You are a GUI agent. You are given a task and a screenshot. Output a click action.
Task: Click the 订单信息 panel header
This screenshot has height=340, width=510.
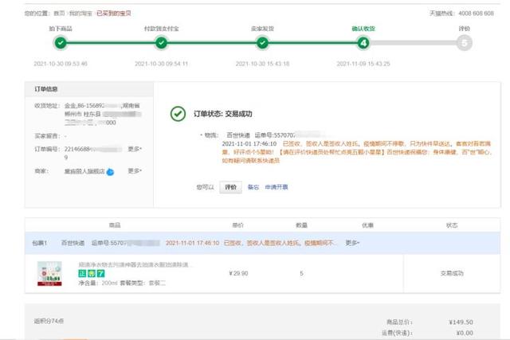(89, 89)
